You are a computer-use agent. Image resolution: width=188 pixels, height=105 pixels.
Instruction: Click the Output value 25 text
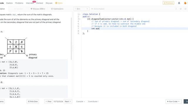[x=4, y=70]
